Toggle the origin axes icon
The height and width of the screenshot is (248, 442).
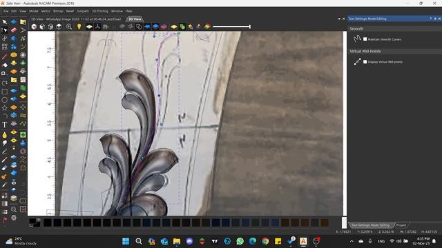click(97, 27)
